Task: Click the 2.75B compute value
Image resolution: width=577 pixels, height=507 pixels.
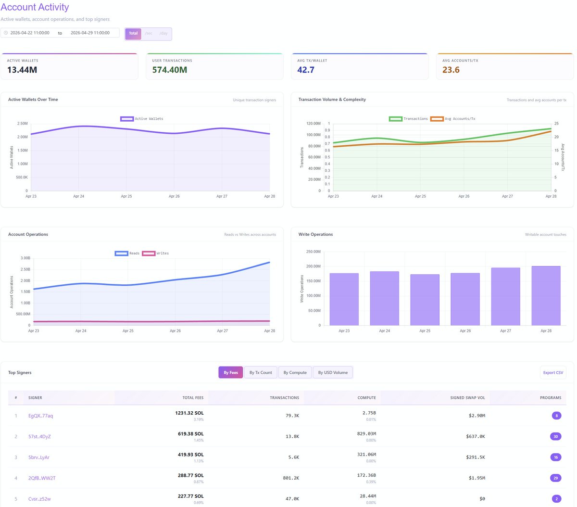Action: (x=369, y=413)
